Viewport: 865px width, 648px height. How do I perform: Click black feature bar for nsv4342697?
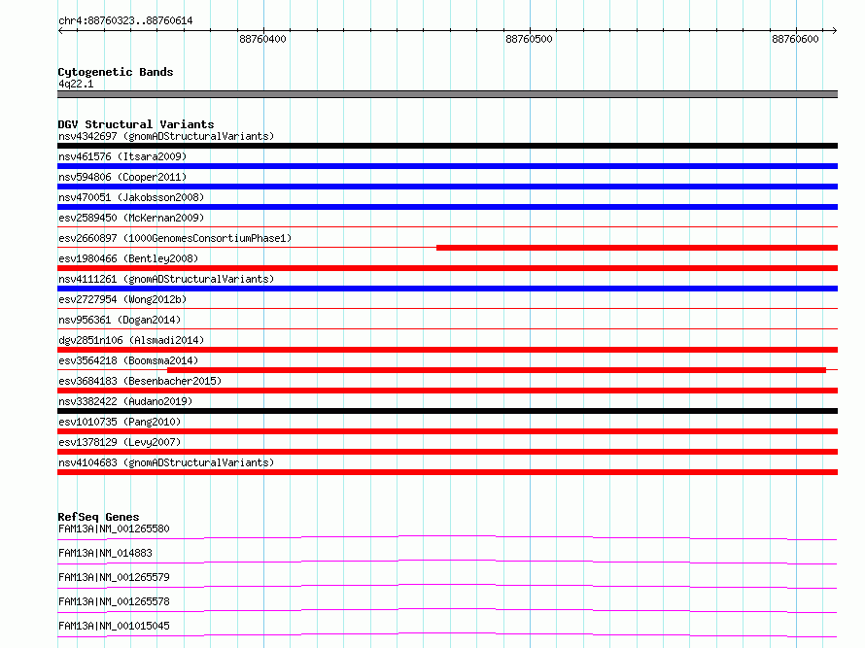447,146
